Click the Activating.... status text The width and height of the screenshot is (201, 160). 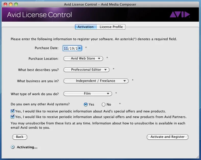click(27, 147)
